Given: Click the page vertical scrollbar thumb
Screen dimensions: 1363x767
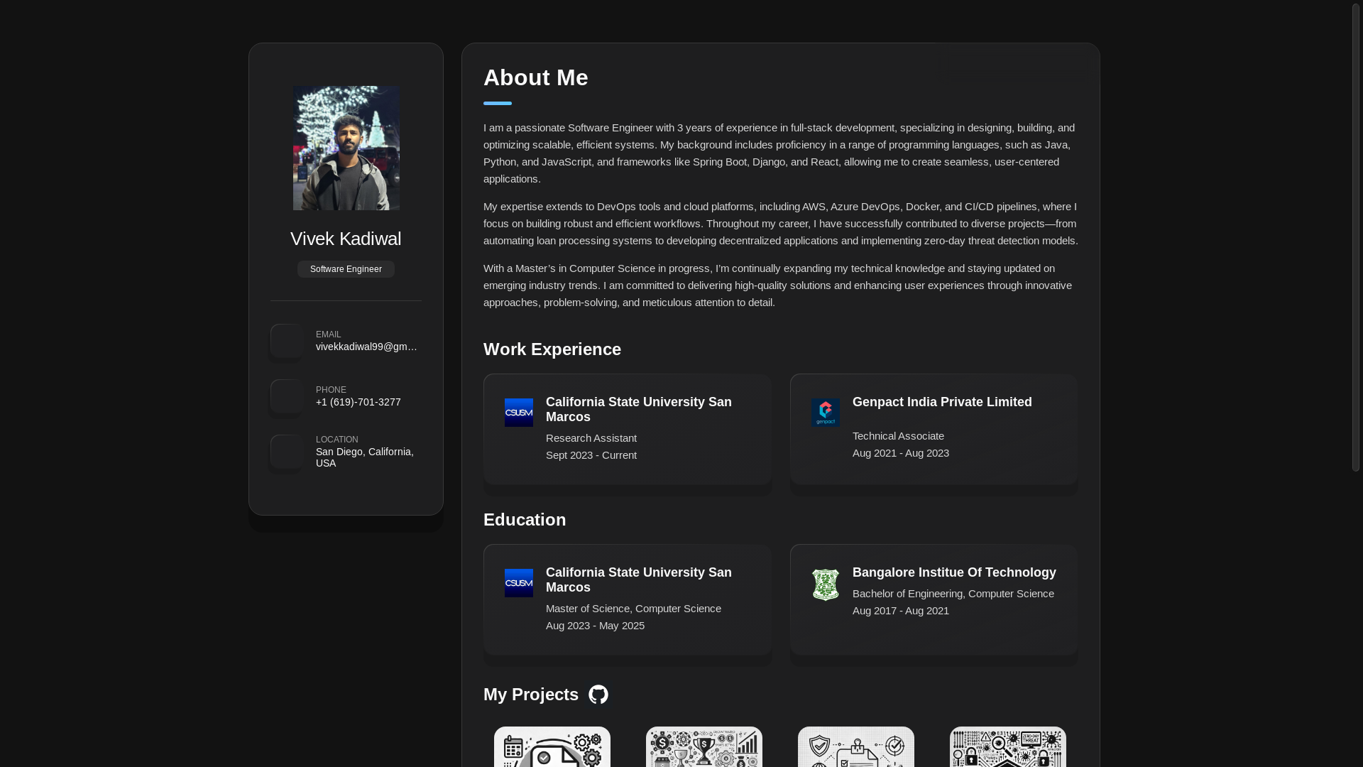Looking at the screenshot, I should [x=1356, y=238].
